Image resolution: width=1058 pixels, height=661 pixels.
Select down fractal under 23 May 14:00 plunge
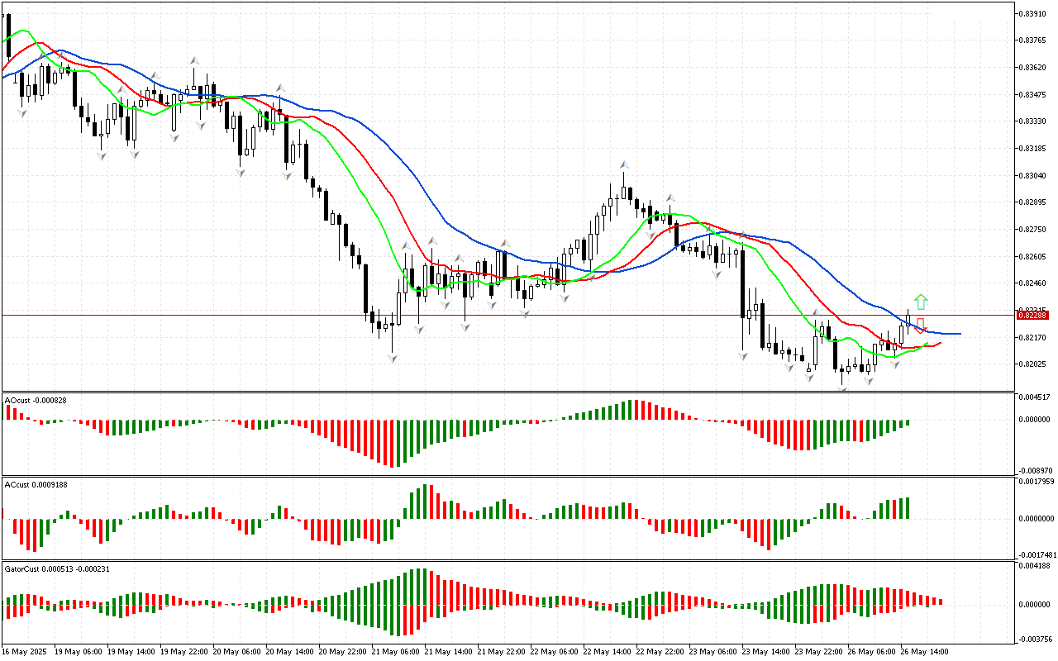(743, 355)
